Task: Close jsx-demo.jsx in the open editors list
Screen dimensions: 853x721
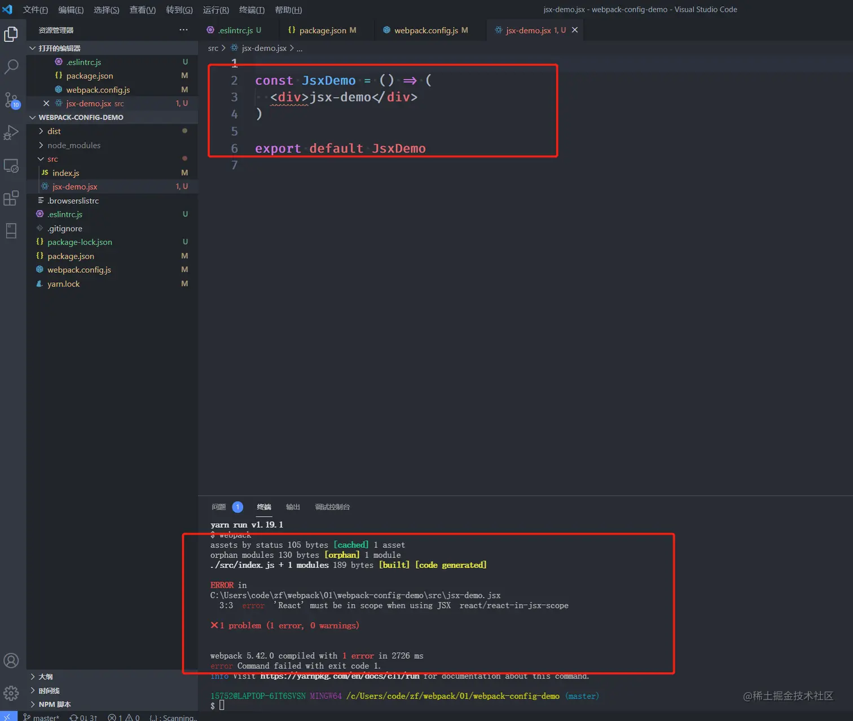Action: click(x=46, y=103)
